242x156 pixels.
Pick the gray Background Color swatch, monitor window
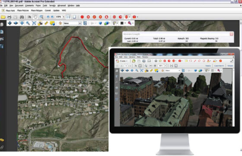pos(212,70)
